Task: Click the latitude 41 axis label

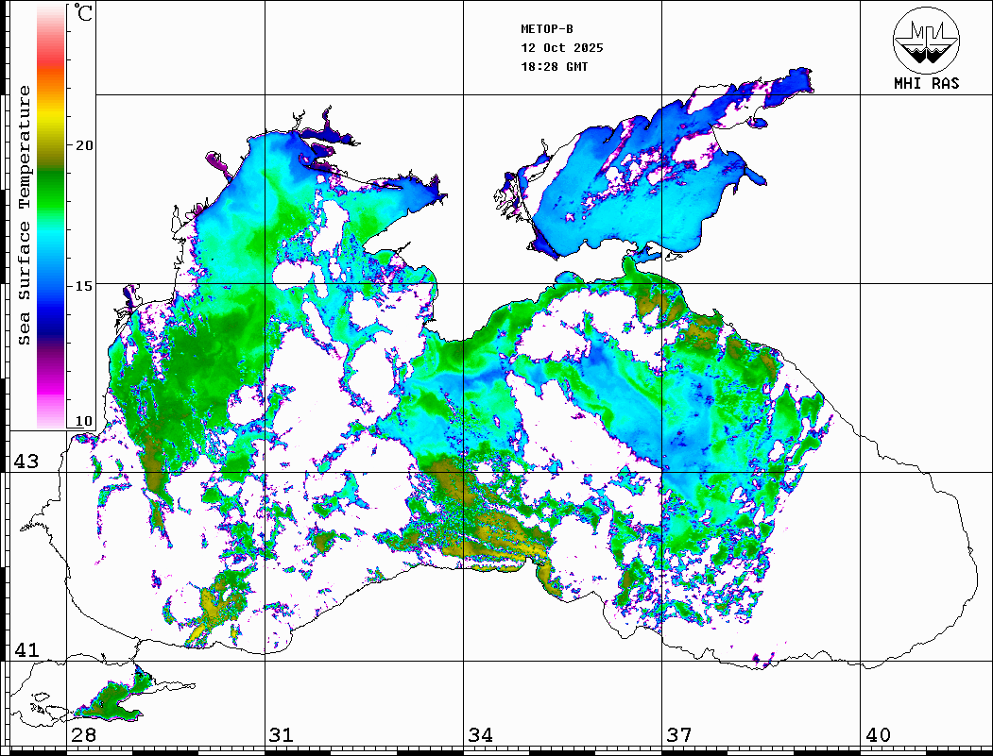Action: [26, 650]
